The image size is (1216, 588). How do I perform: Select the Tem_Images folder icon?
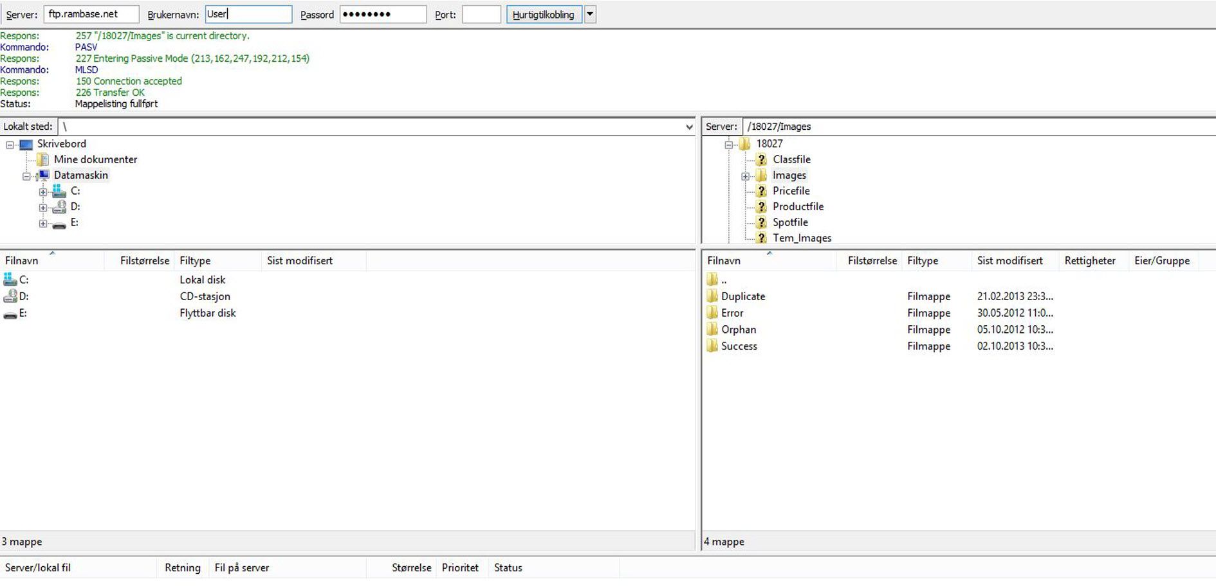coord(761,238)
